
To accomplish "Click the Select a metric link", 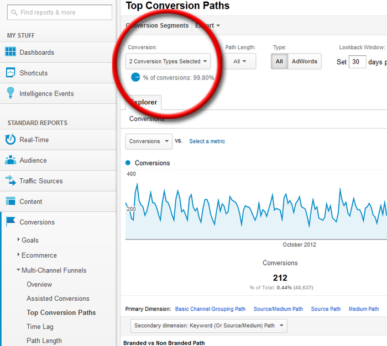I will click(207, 141).
